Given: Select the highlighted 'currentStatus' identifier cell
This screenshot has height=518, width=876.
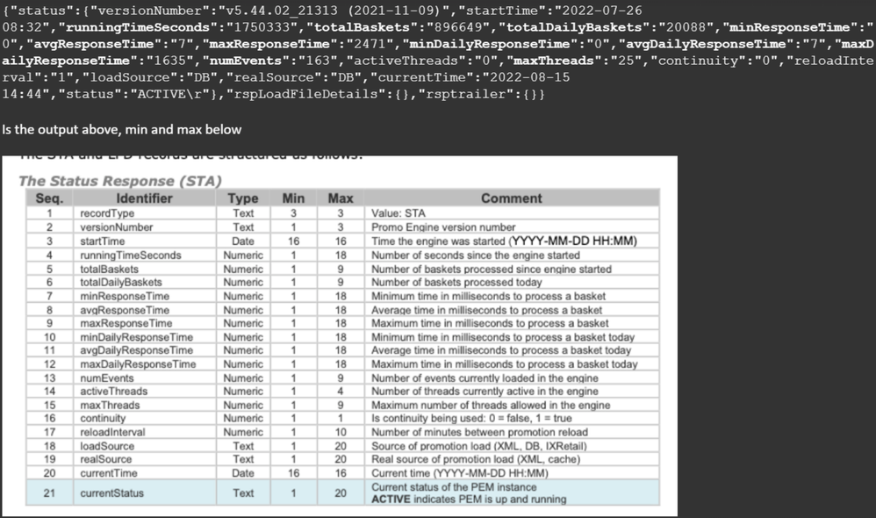Looking at the screenshot, I should pyautogui.click(x=111, y=493).
